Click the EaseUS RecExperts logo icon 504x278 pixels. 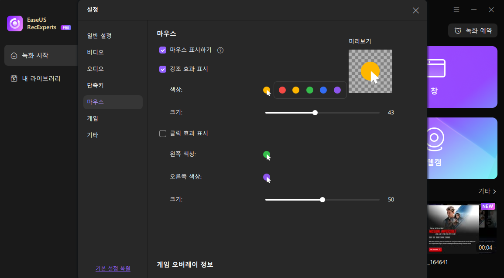pyautogui.click(x=14, y=23)
